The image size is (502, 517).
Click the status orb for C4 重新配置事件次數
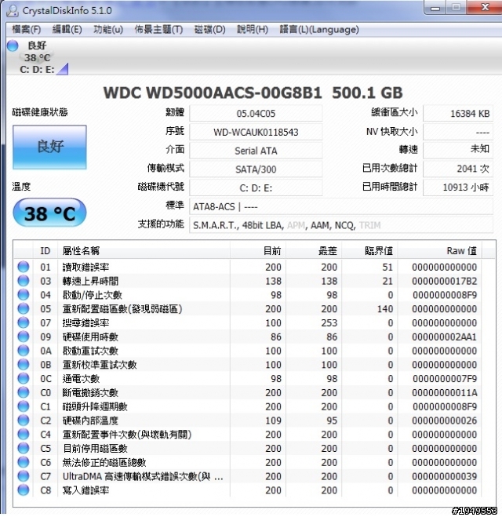[x=24, y=435]
